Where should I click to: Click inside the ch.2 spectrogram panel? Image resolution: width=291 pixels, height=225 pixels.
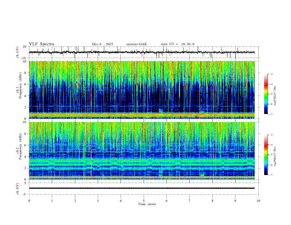[x=142, y=151]
